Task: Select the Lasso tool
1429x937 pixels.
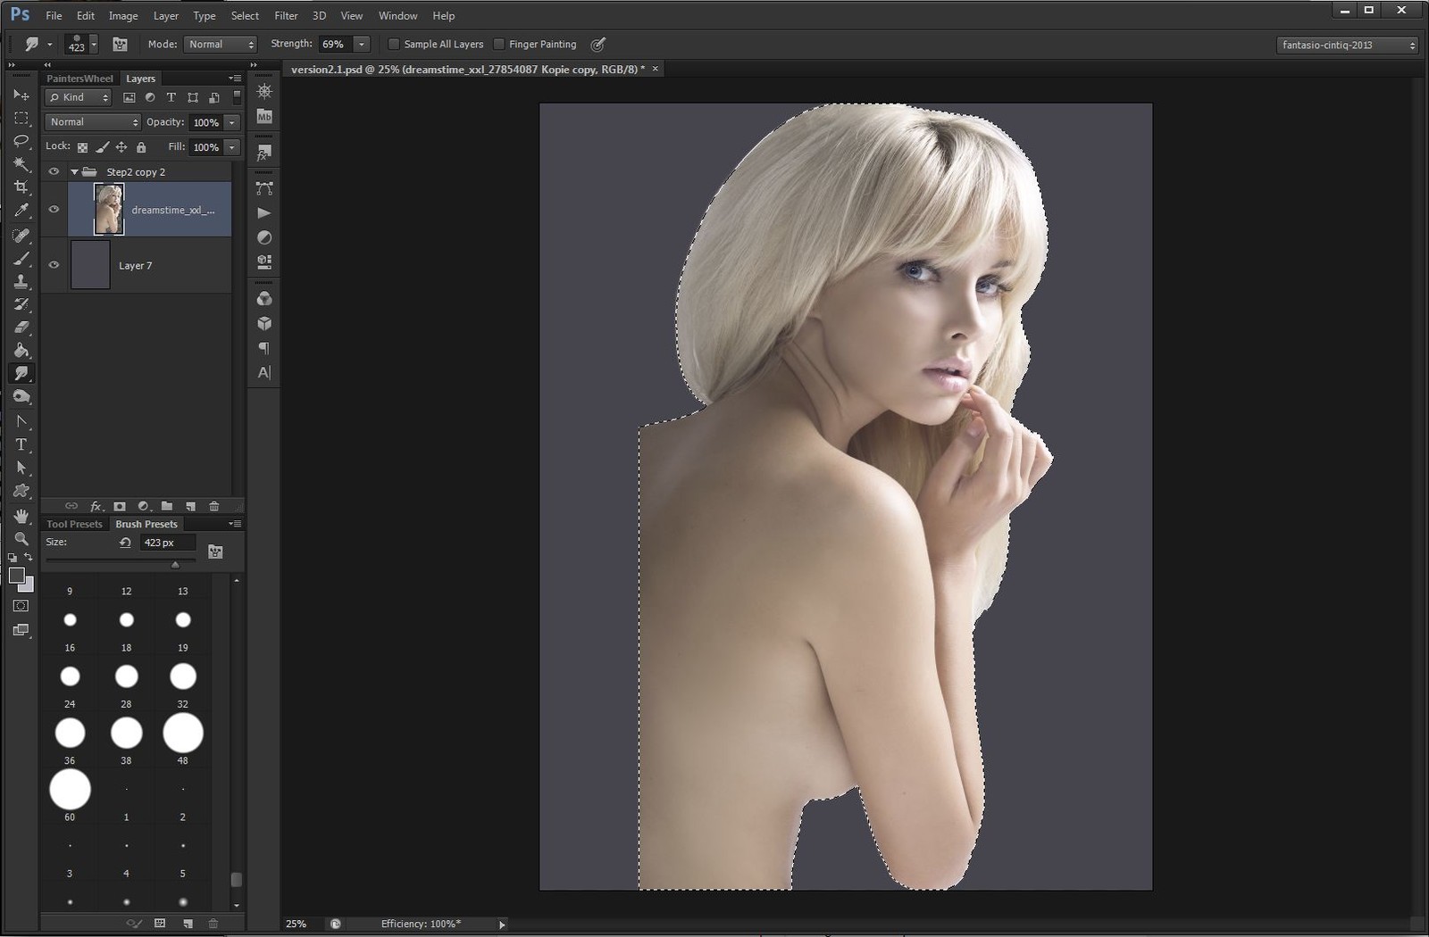Action: click(x=21, y=141)
